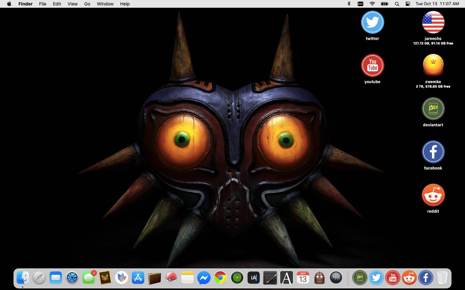Open the reddit desktop shortcut
The height and width of the screenshot is (290, 465).
[x=433, y=195]
